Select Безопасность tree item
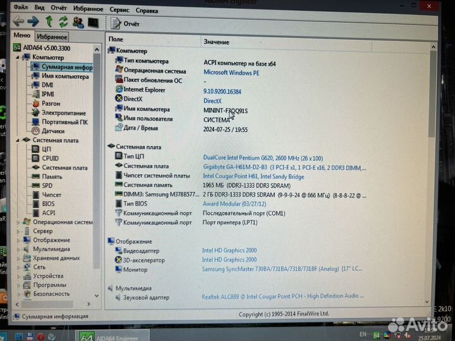 [x=47, y=294]
